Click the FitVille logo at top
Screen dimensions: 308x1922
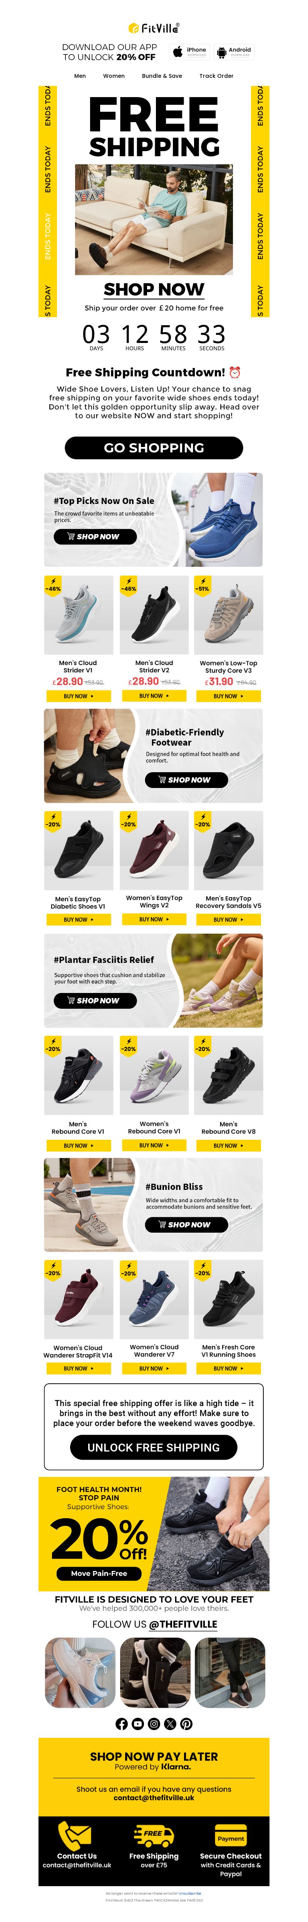tap(154, 28)
